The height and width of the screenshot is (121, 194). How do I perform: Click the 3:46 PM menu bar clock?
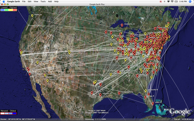click(183, 2)
